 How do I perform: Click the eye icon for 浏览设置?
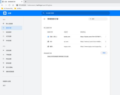(x=3, y=50)
